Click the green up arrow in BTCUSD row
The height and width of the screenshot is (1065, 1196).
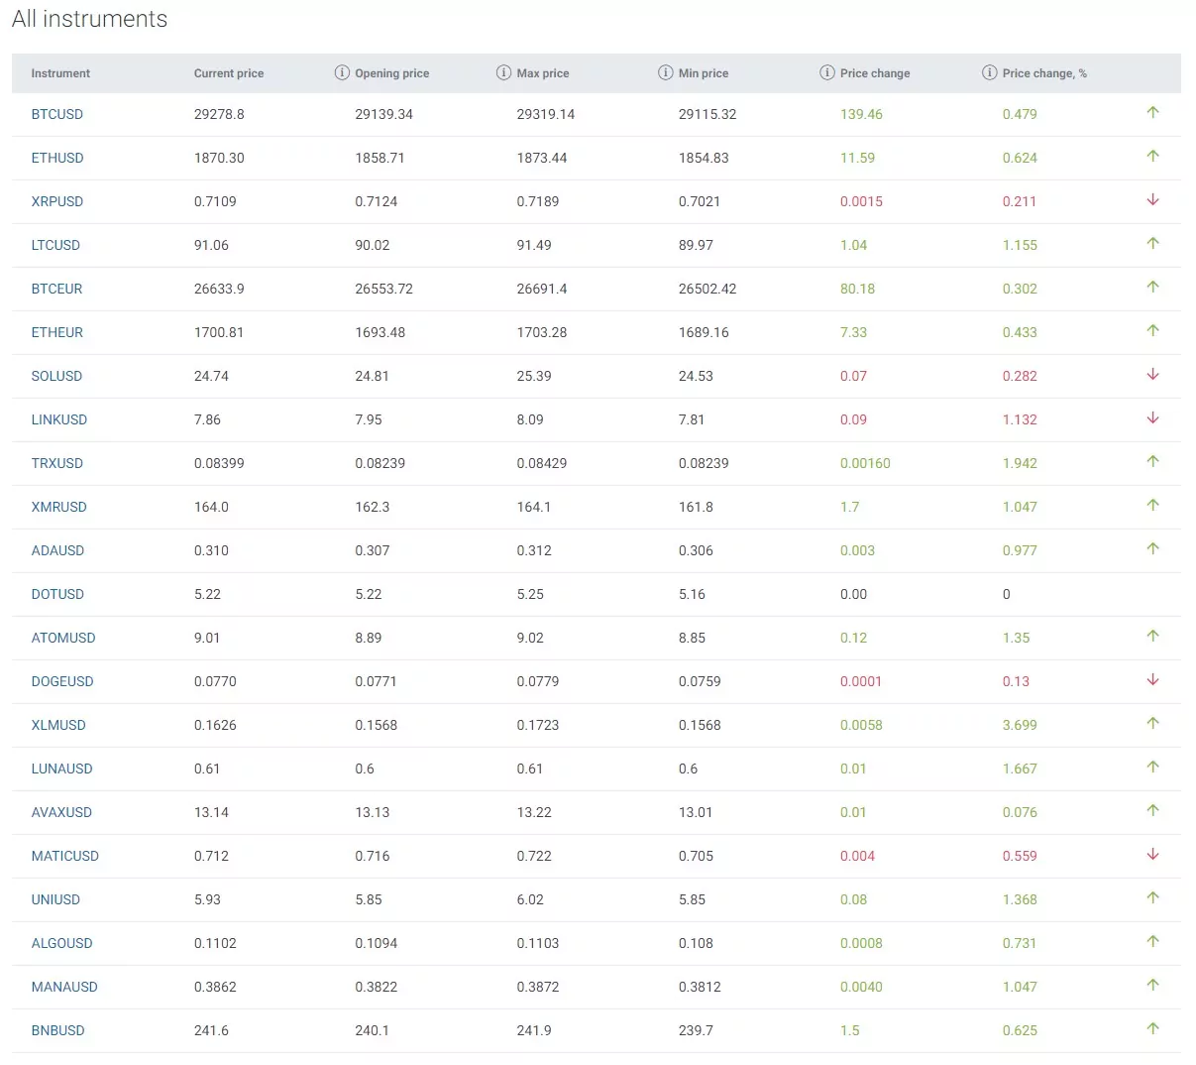coord(1152,112)
